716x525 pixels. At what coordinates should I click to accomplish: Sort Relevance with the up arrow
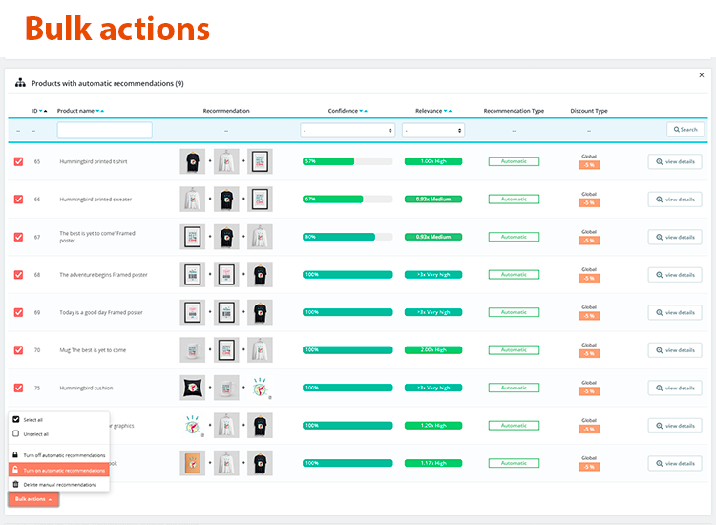[x=450, y=111]
